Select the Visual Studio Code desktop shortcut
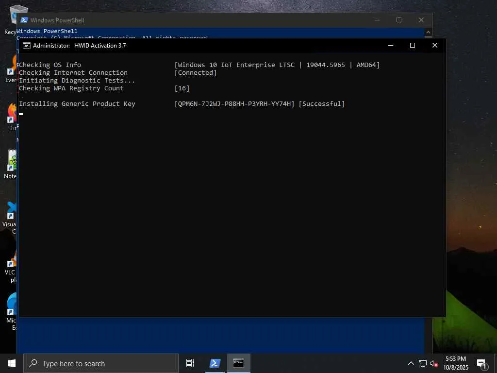Screen dimensions: 497x373 click(10, 217)
